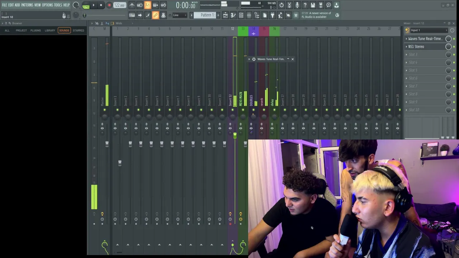459x258 pixels.
Task: Open the Line snap dropdown
Action: 180,15
